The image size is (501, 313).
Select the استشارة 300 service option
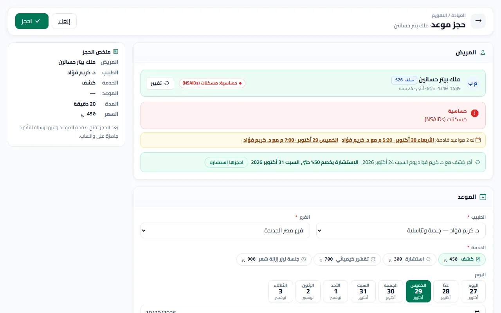(x=409, y=259)
